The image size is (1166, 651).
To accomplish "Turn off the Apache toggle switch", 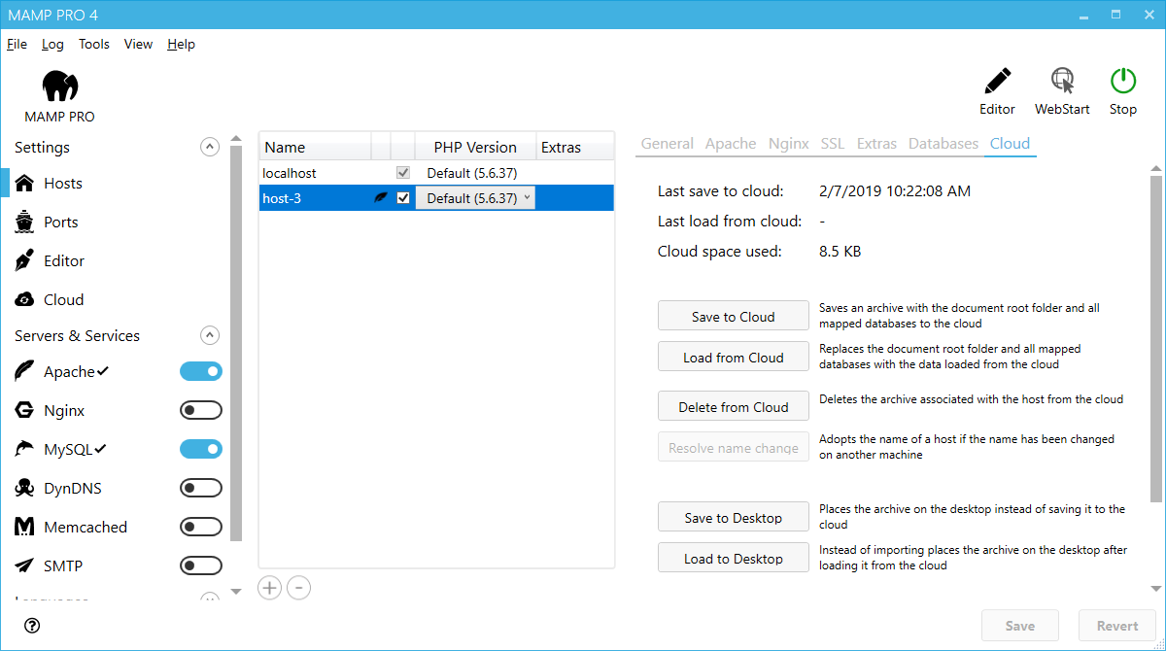I will pos(201,371).
